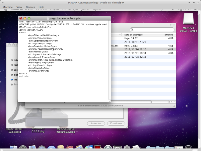Click the green zoom button of the plist window

coord(29,18)
